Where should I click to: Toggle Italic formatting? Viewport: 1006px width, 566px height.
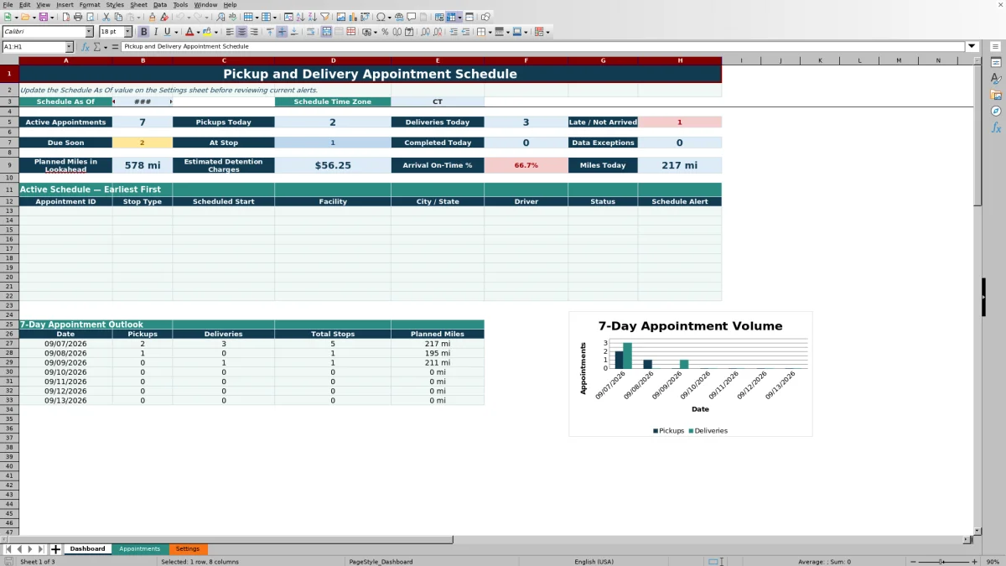point(155,32)
